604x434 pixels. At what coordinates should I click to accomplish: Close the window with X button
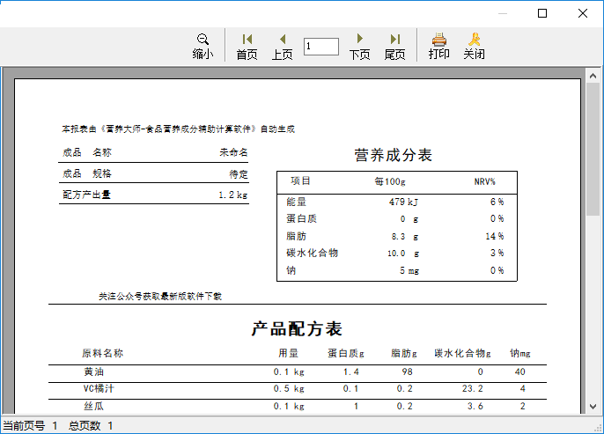point(583,13)
